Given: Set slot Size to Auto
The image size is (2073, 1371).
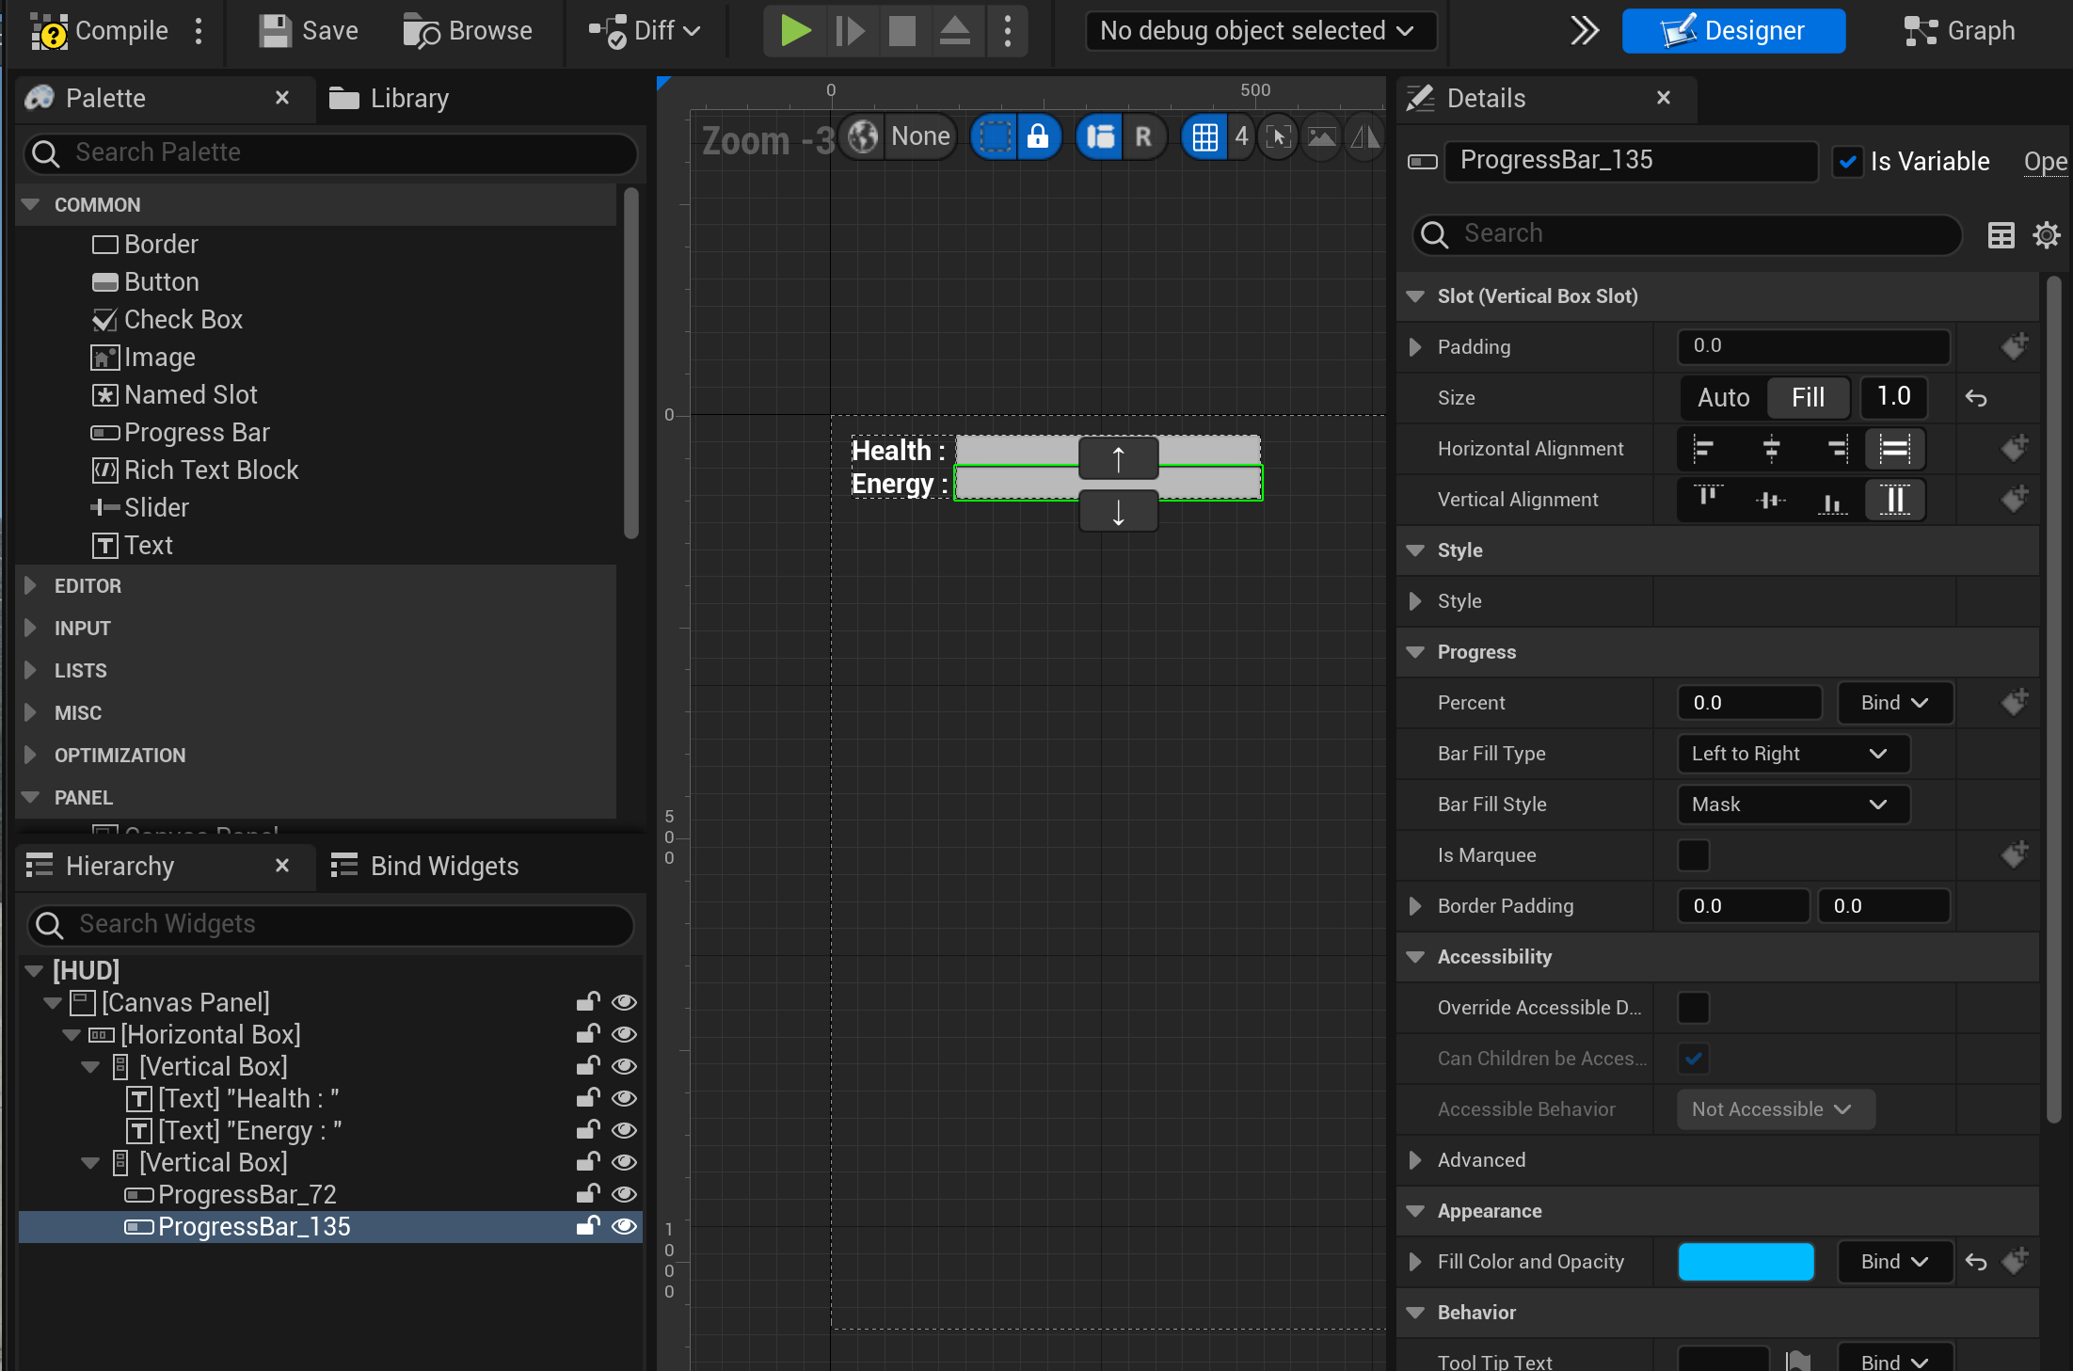Looking at the screenshot, I should (x=1723, y=398).
